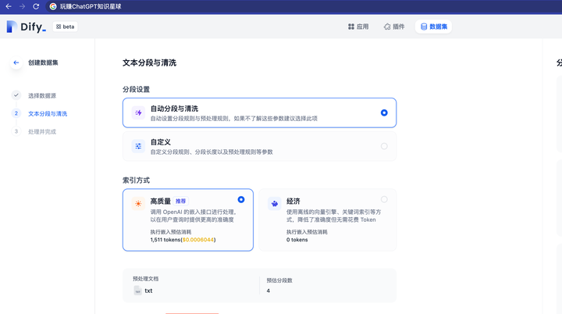Click step number 2 circle

tap(16, 113)
